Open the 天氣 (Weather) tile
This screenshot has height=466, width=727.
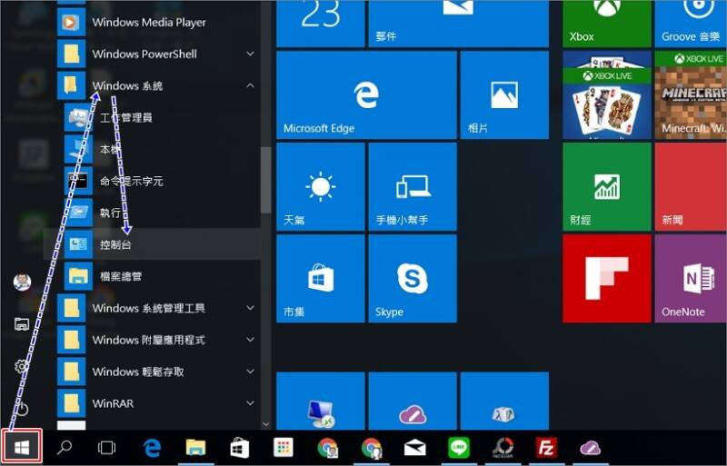click(321, 187)
